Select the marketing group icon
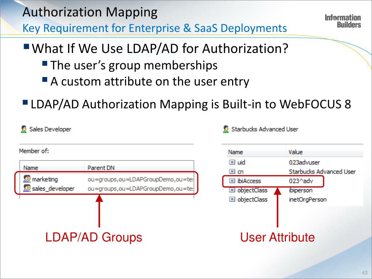Screen dimensions: 372x279 pos(27,179)
